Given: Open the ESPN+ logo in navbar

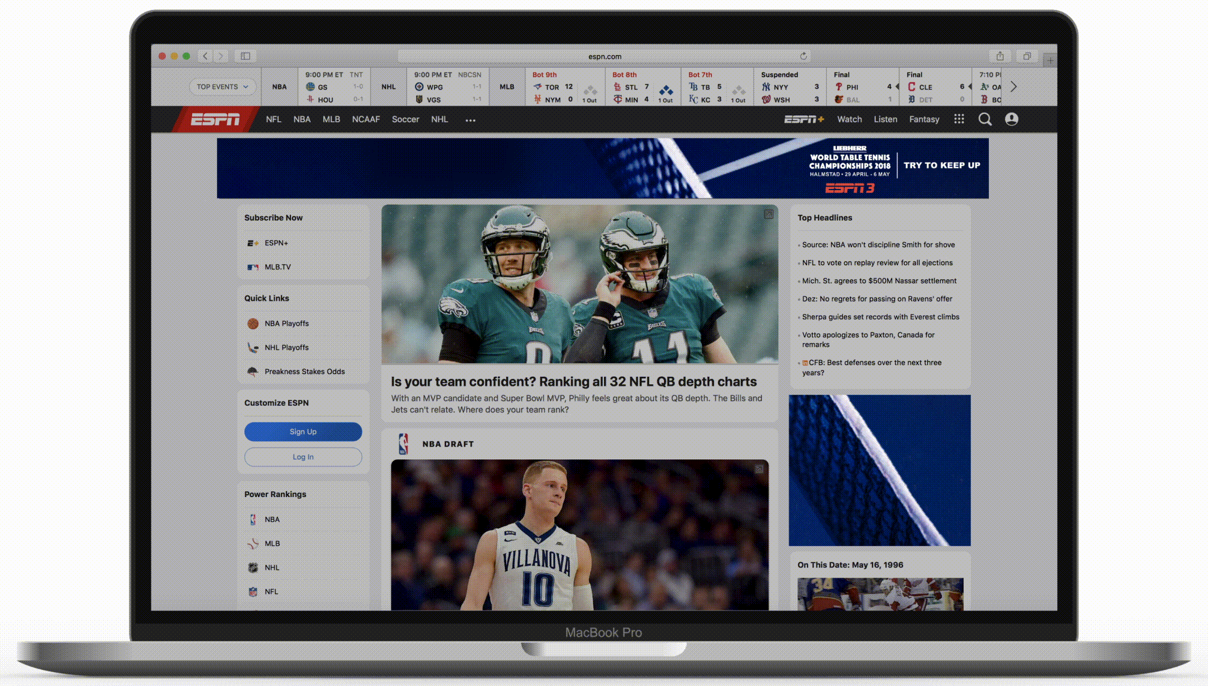Looking at the screenshot, I should pos(804,119).
